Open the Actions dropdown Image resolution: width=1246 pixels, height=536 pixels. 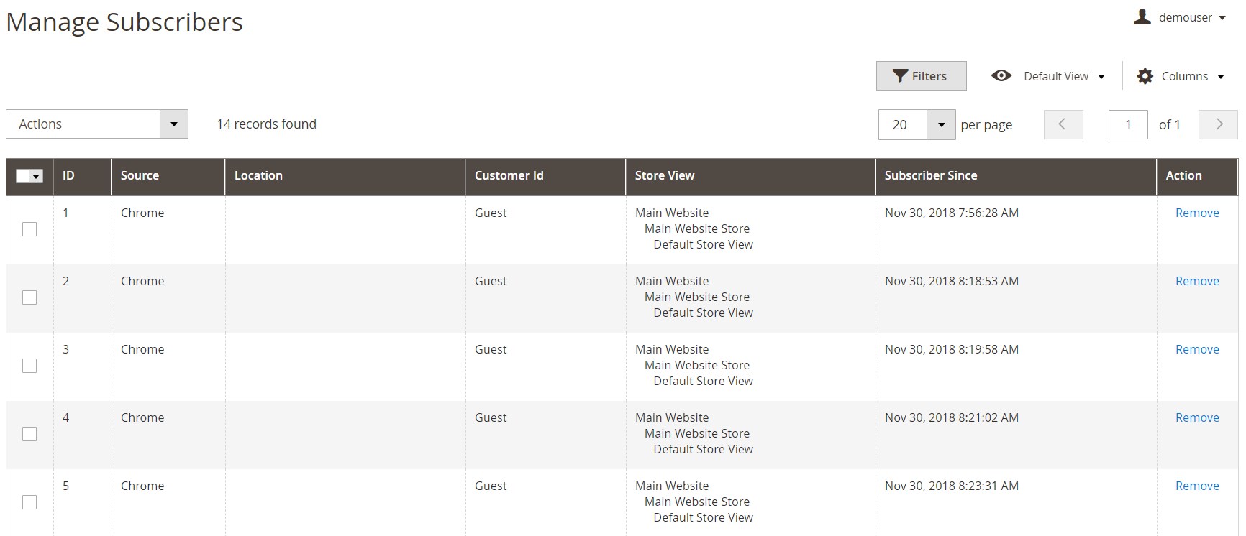point(97,124)
